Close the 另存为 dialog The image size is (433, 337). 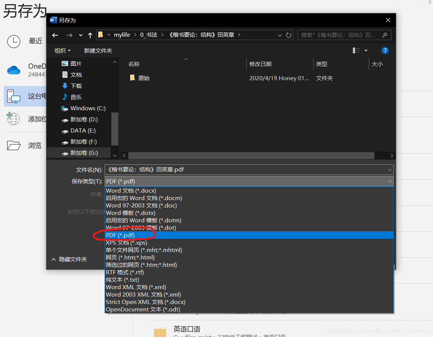388,20
